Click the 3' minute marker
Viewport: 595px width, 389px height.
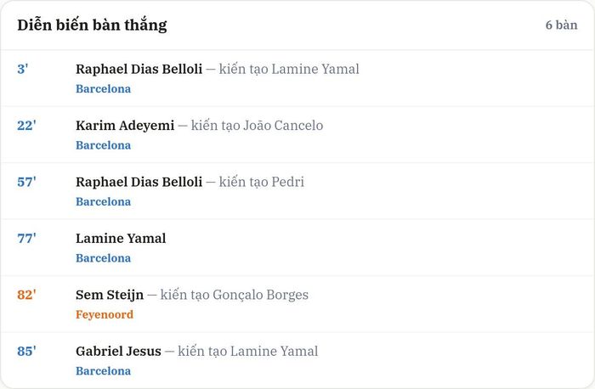(x=23, y=69)
